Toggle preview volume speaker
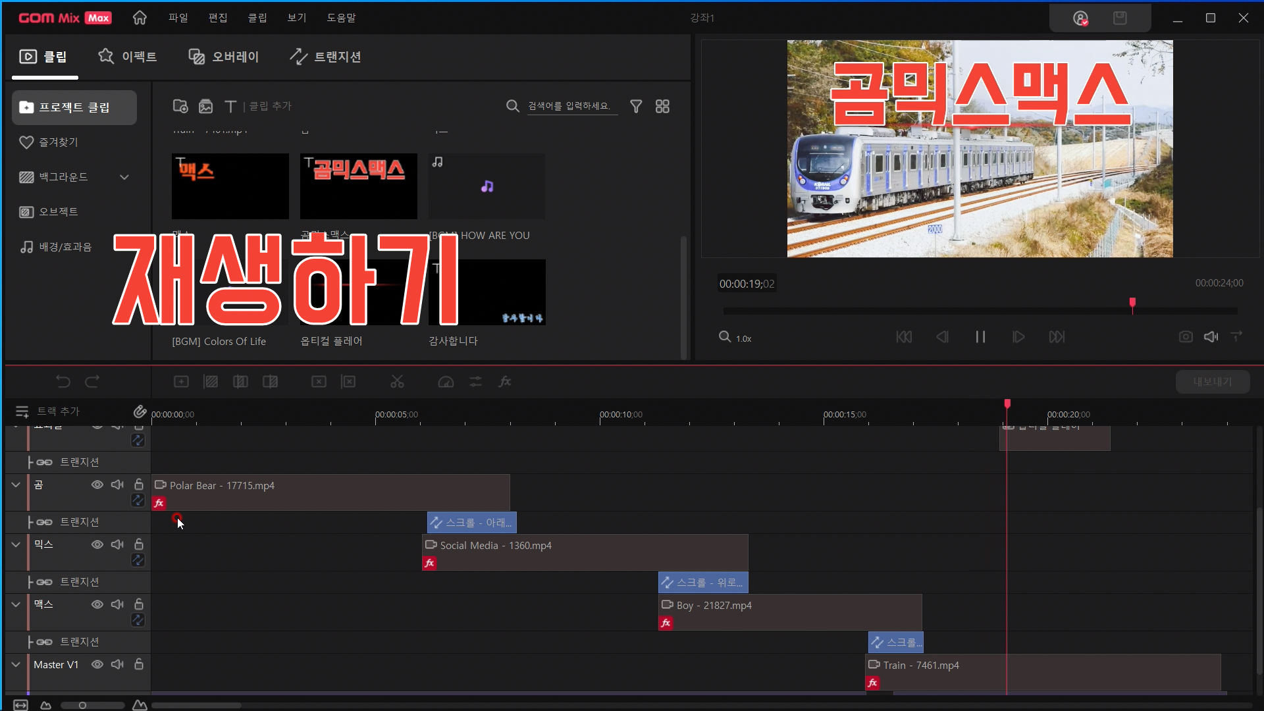This screenshot has width=1264, height=711. pos(1211,337)
